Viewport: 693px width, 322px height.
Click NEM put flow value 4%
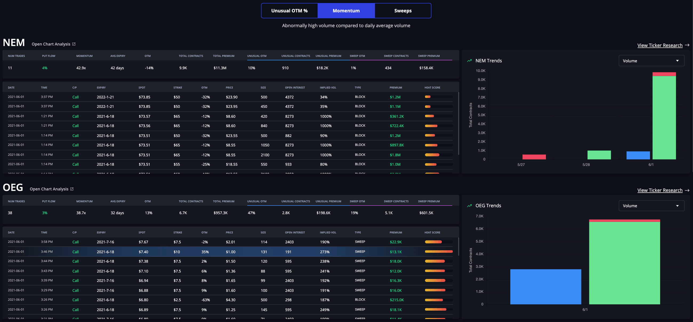pyautogui.click(x=45, y=68)
